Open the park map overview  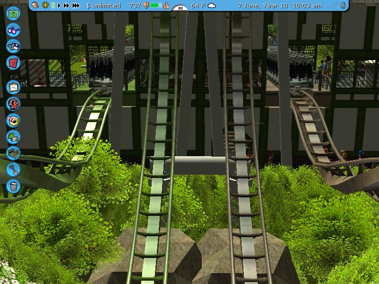pyautogui.click(x=13, y=14)
